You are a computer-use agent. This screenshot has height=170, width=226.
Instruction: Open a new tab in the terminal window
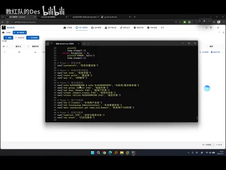(84, 43)
